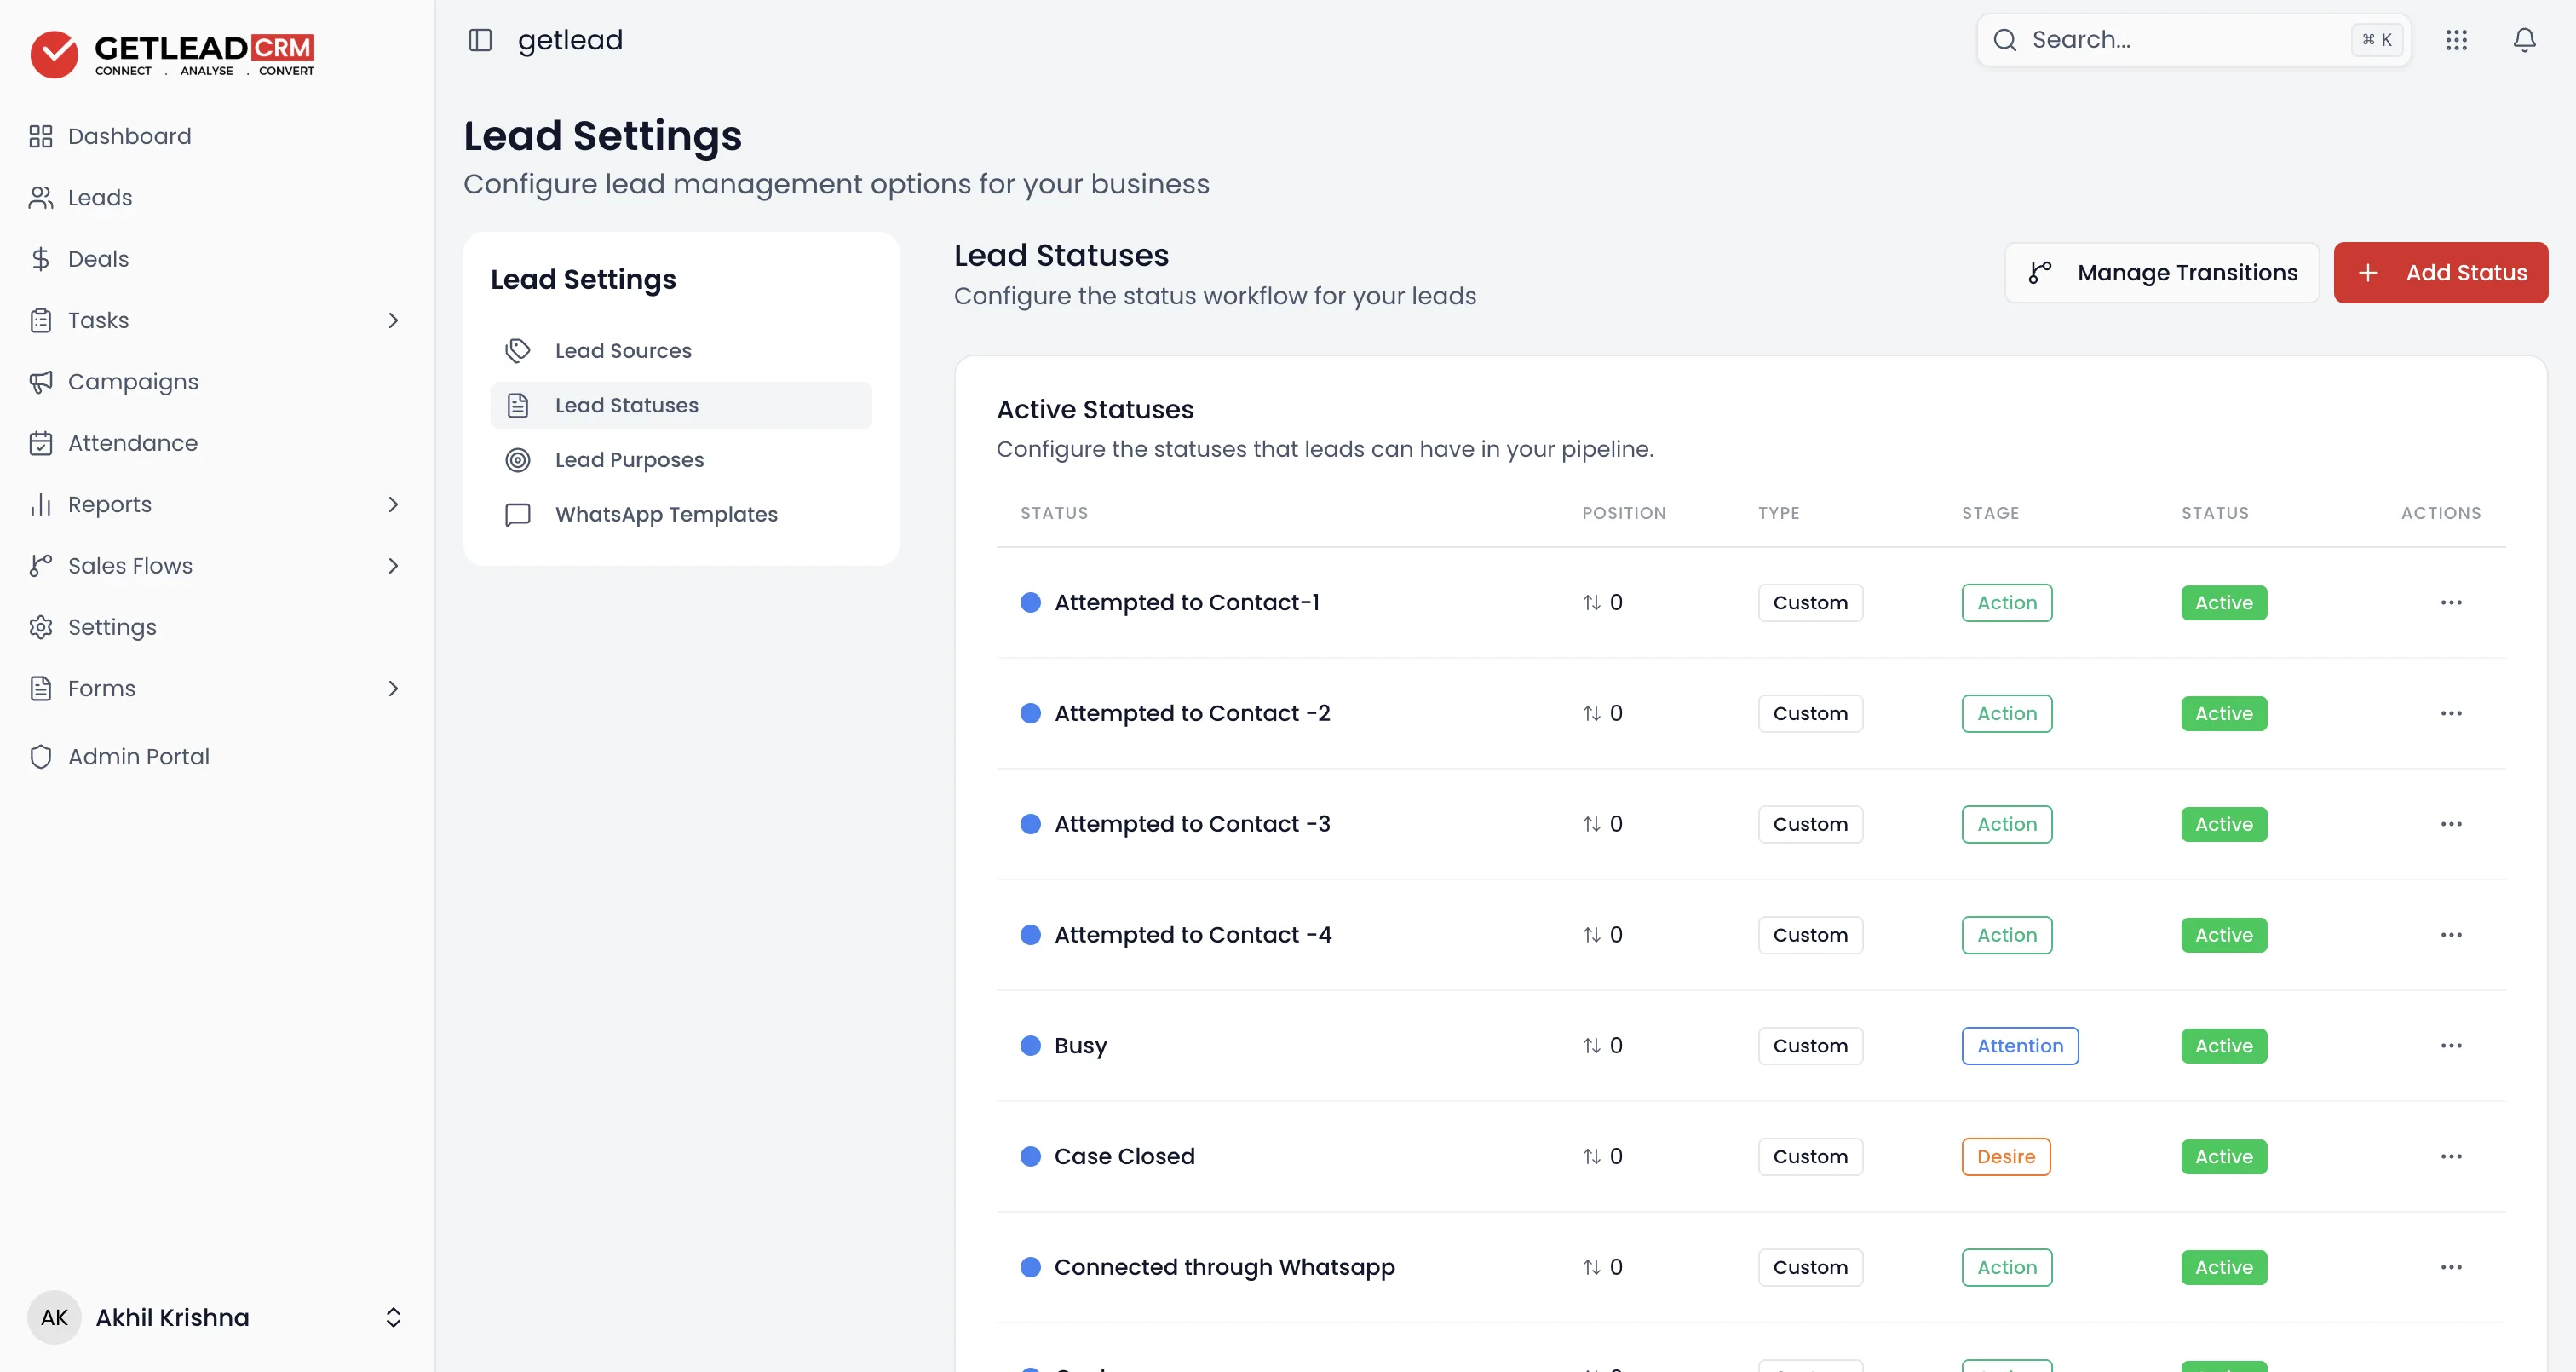Click the Reports bar chart icon
The height and width of the screenshot is (1372, 2576).
[x=41, y=504]
